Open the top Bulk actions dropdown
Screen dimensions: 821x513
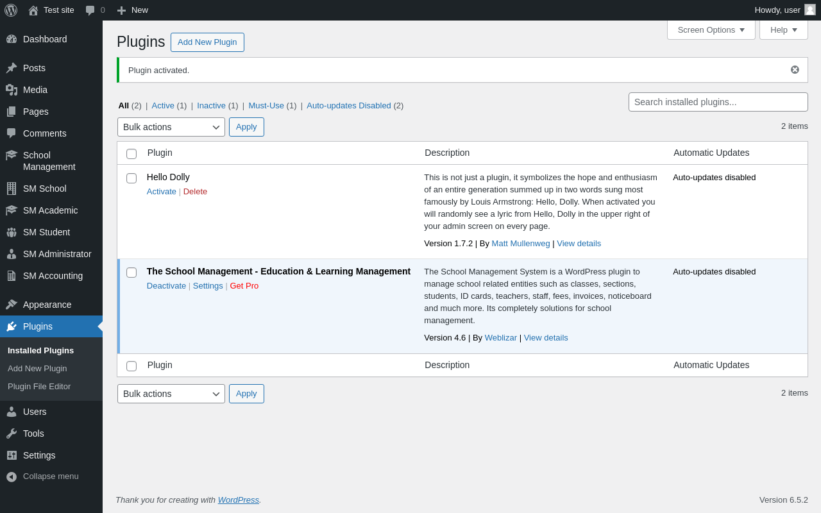coord(171,127)
